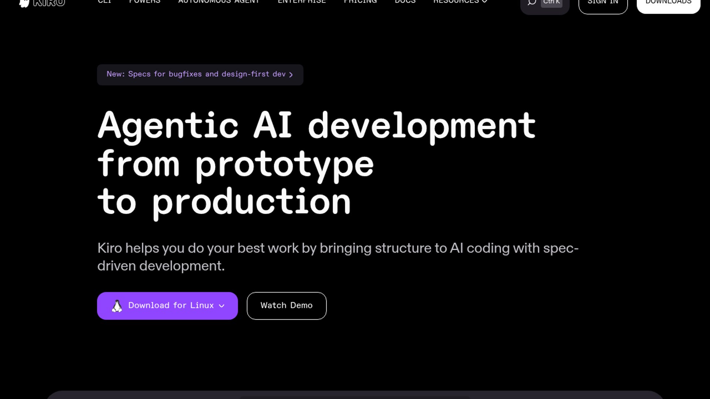This screenshot has height=399, width=710.
Task: Expand the Resources menu chevron
Action: point(484,2)
